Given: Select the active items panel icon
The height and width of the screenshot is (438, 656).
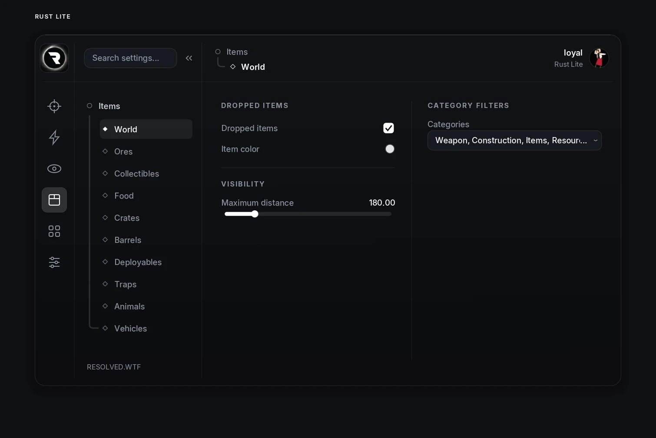Looking at the screenshot, I should click(x=54, y=200).
